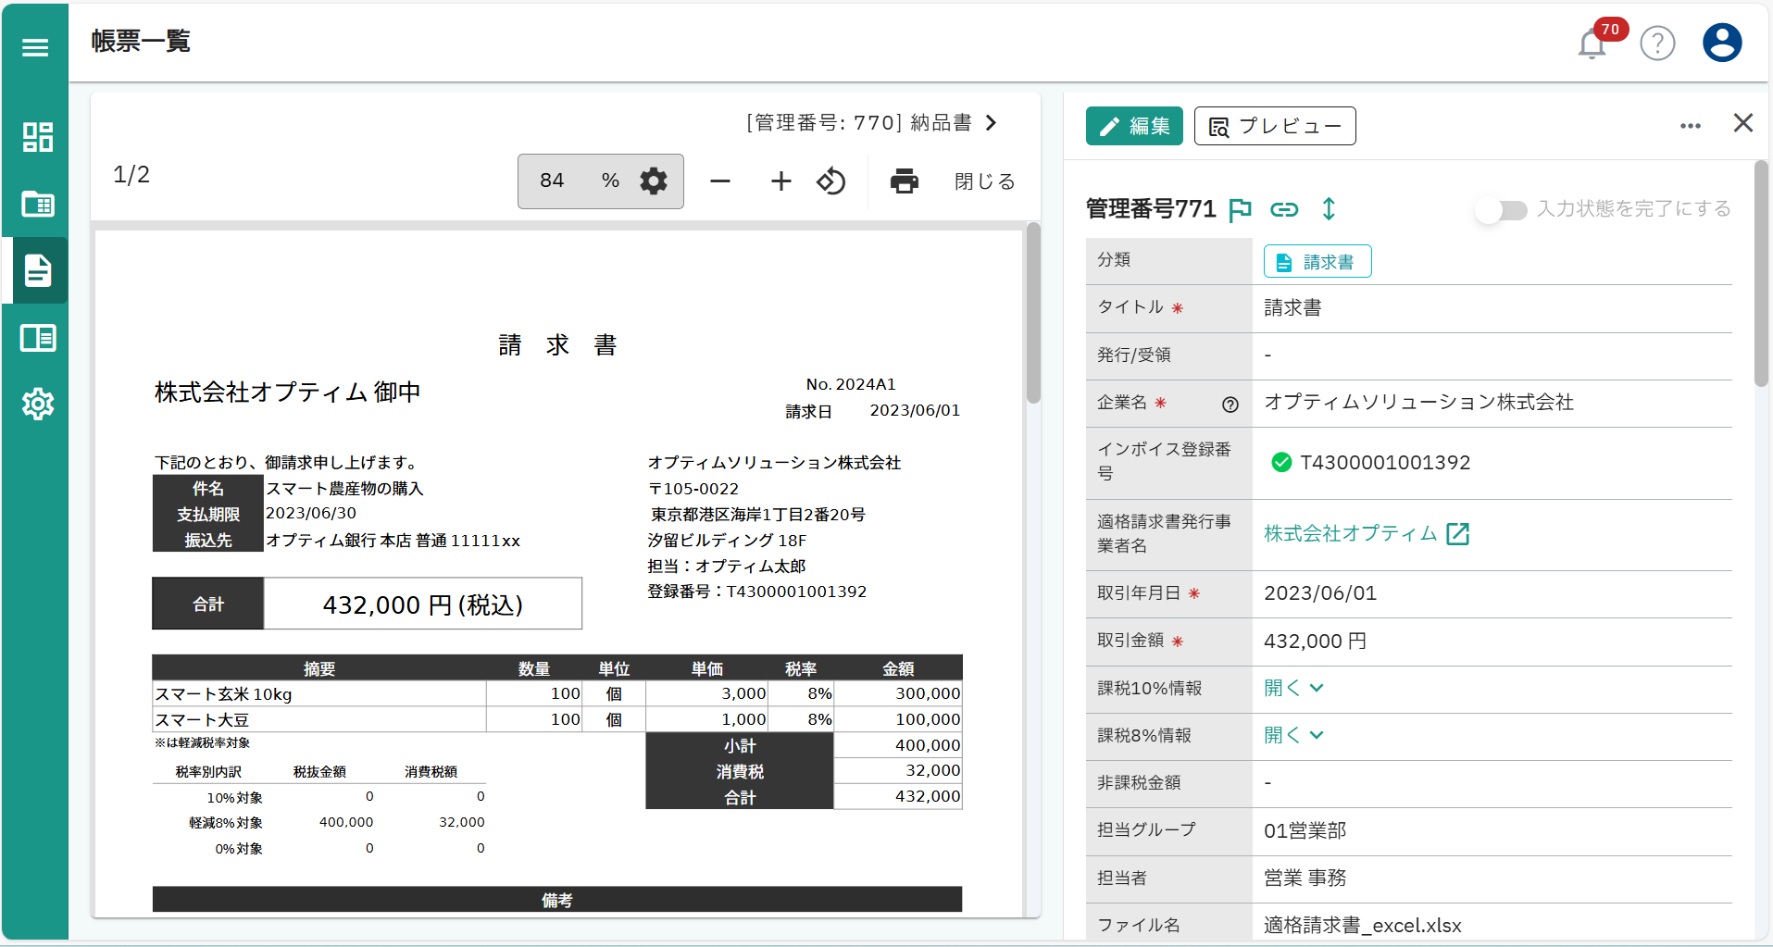Zoom out using the minus icon
The image size is (1773, 947).
coord(719,181)
